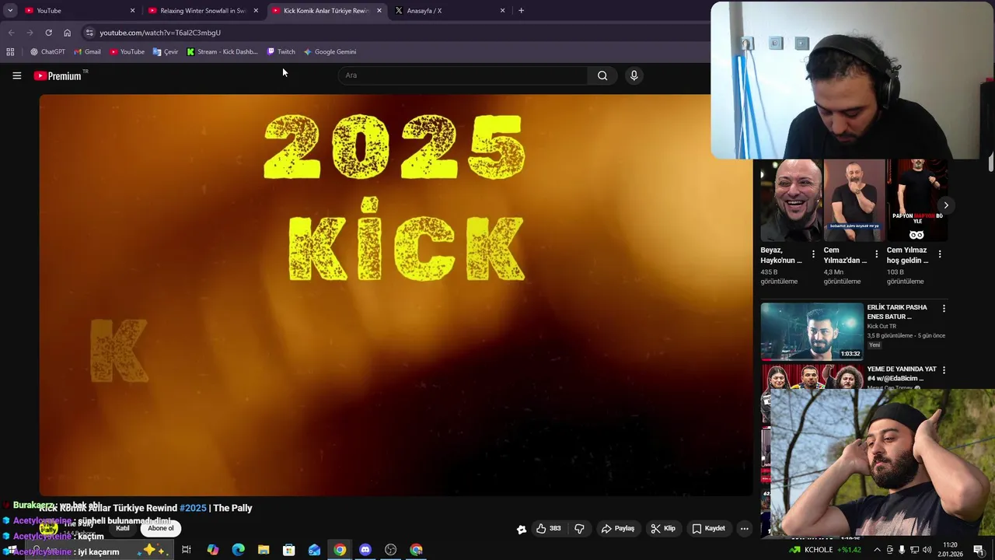Image resolution: width=995 pixels, height=560 pixels.
Task: Subscribe with the Abone ol button
Action: click(x=161, y=528)
